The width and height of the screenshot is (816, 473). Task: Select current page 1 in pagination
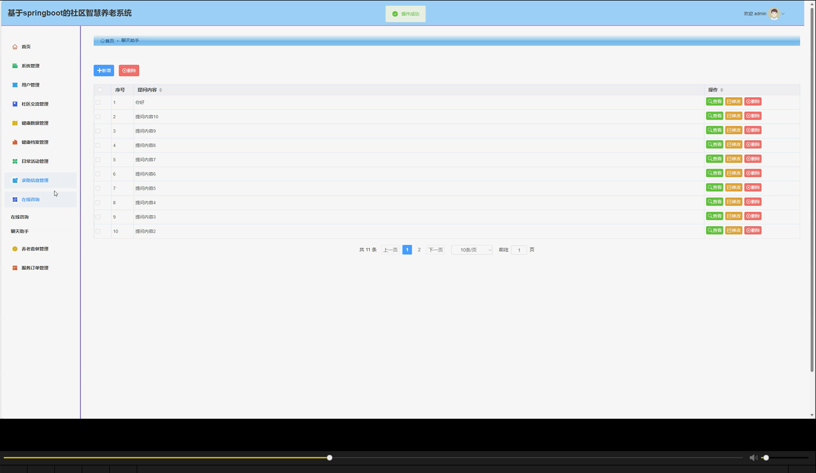[x=407, y=250]
